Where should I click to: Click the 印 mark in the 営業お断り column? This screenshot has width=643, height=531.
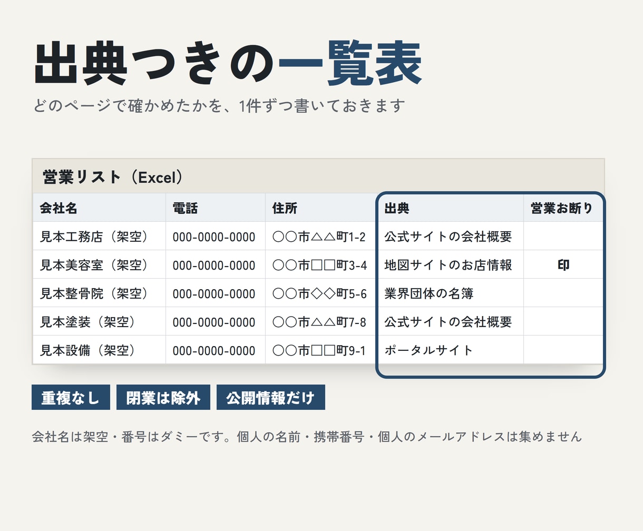coord(563,265)
